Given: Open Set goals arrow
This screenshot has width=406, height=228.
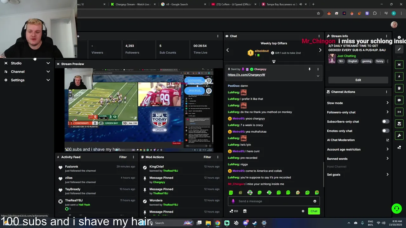Looking at the screenshot, I should [x=387, y=174].
